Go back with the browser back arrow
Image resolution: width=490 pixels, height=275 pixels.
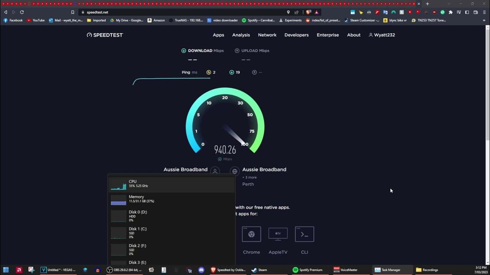(5, 12)
